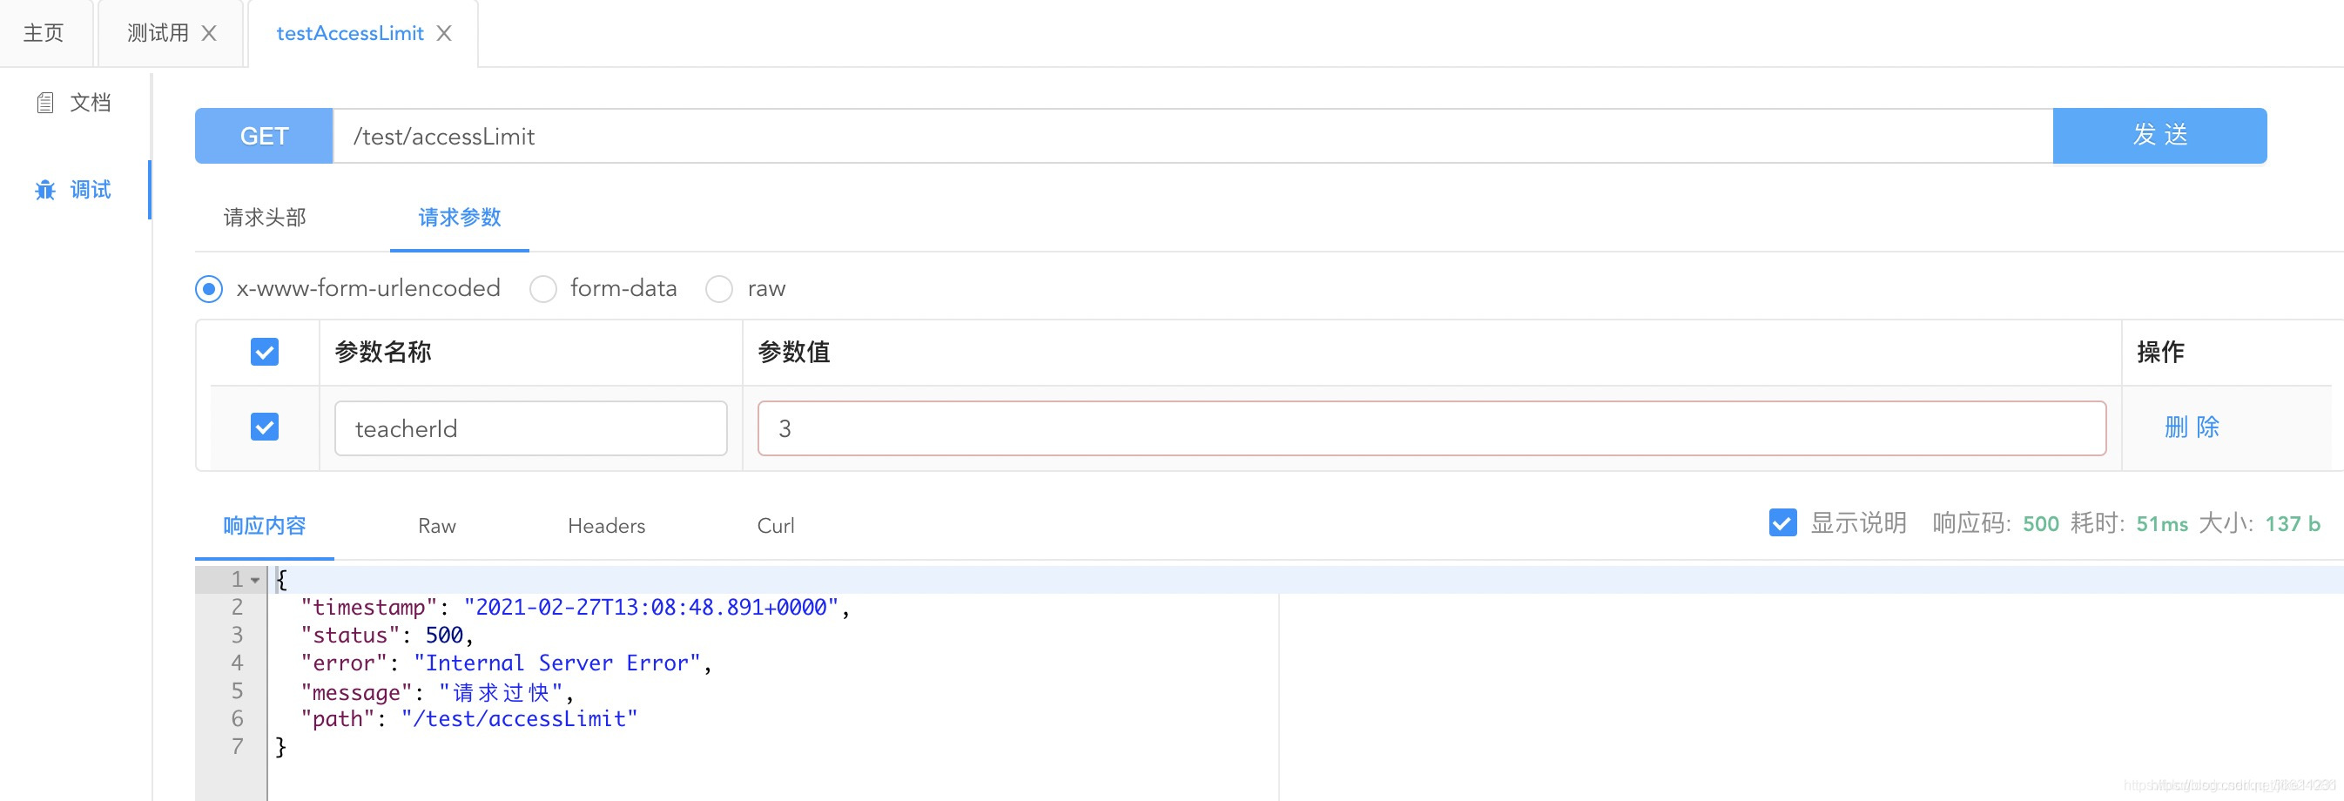
Task: Switch to the 测试用 tab
Action: 158,34
